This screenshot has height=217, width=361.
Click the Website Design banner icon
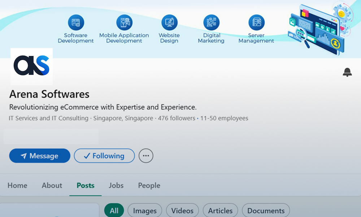pyautogui.click(x=169, y=22)
